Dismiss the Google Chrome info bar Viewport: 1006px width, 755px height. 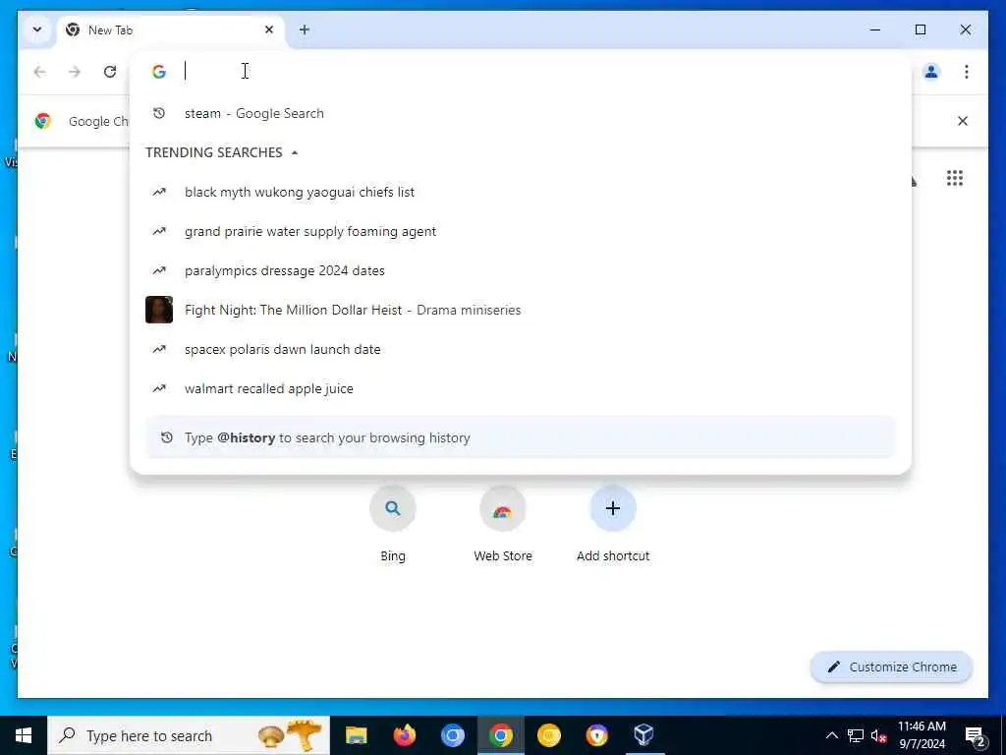pyautogui.click(x=963, y=121)
